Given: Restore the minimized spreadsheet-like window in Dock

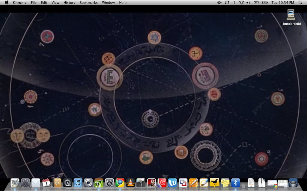Looking at the screenshot, I should tap(283, 184).
